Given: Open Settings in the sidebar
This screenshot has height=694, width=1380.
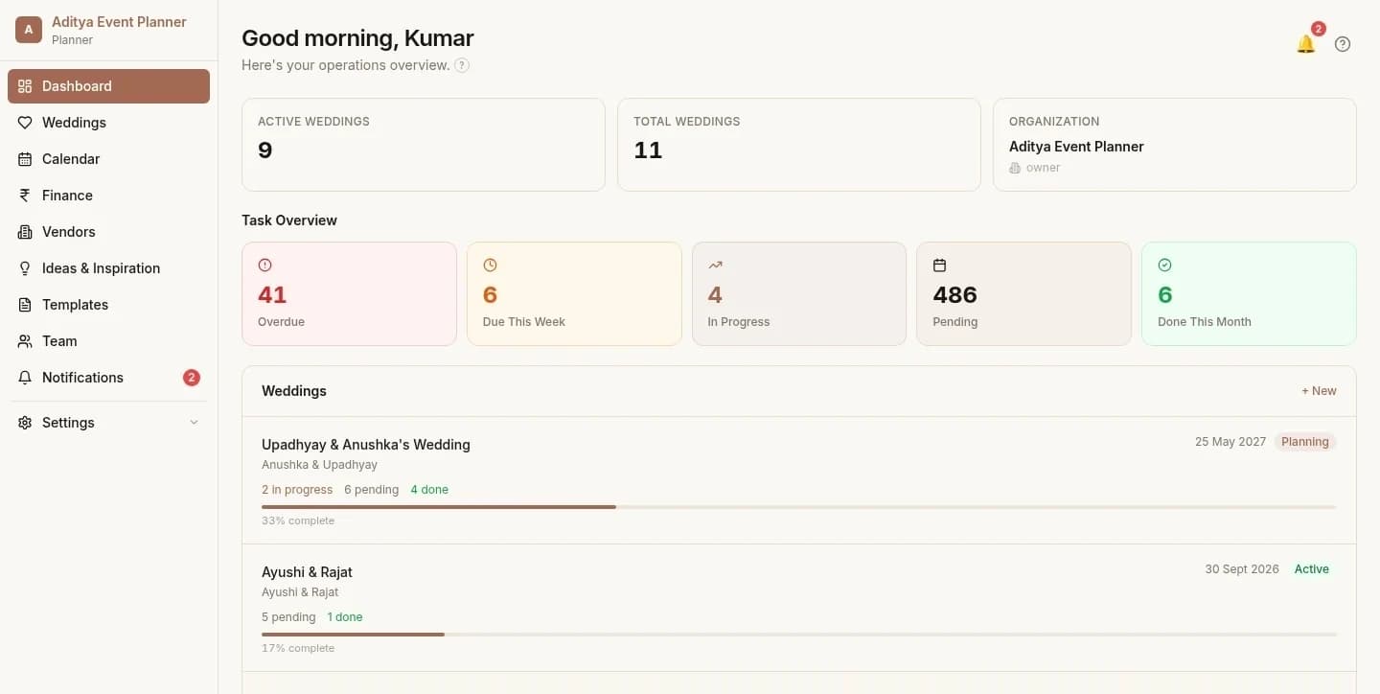Looking at the screenshot, I should pos(108,423).
